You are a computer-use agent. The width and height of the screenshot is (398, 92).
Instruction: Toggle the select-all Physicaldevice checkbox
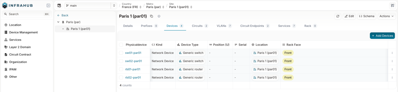121,45
